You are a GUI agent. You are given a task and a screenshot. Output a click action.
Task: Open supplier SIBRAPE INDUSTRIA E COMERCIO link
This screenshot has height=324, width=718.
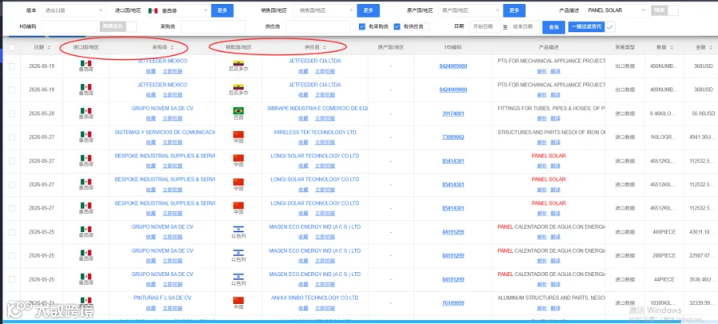pos(318,109)
